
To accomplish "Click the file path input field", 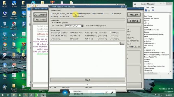I will 85,43.
